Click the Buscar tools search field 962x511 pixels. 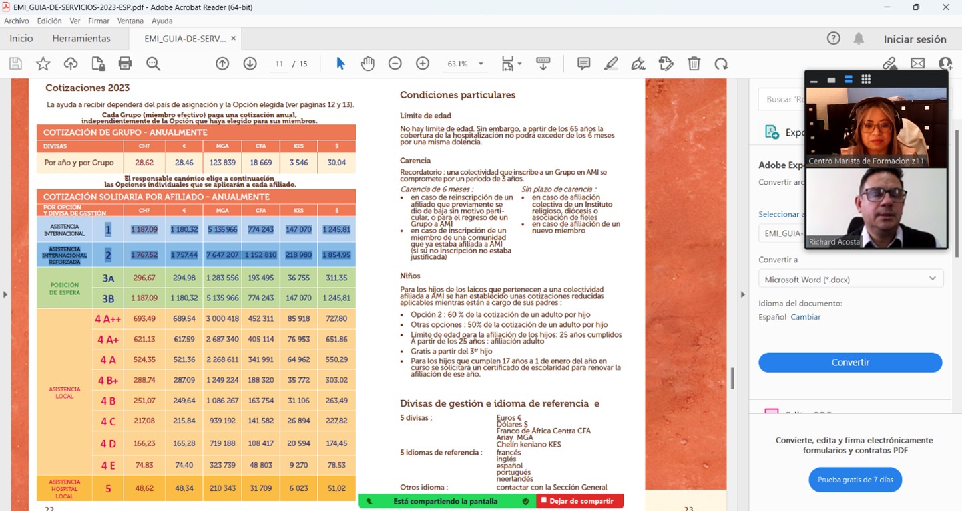coord(782,99)
